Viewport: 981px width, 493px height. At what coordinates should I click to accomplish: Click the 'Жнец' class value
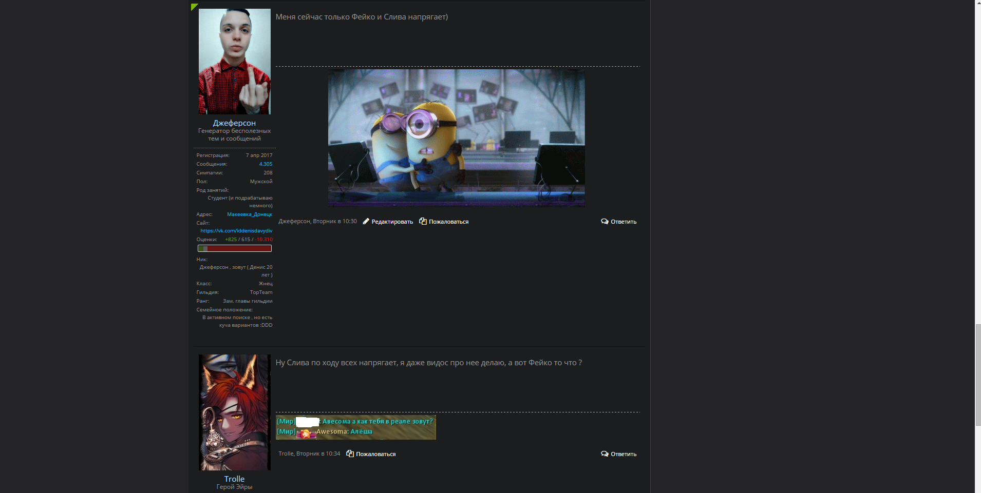point(266,284)
